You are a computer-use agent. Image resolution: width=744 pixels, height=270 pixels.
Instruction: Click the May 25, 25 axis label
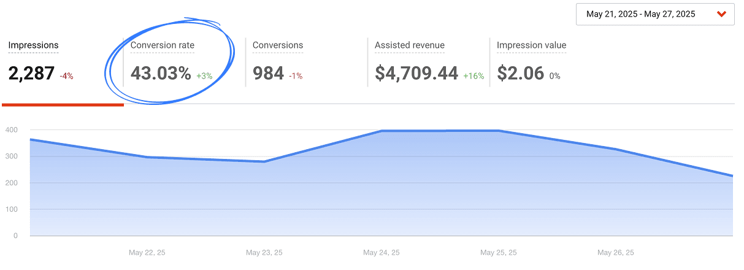tap(499, 252)
